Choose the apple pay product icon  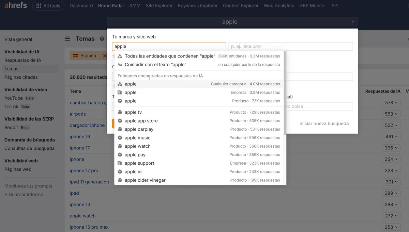point(120,155)
